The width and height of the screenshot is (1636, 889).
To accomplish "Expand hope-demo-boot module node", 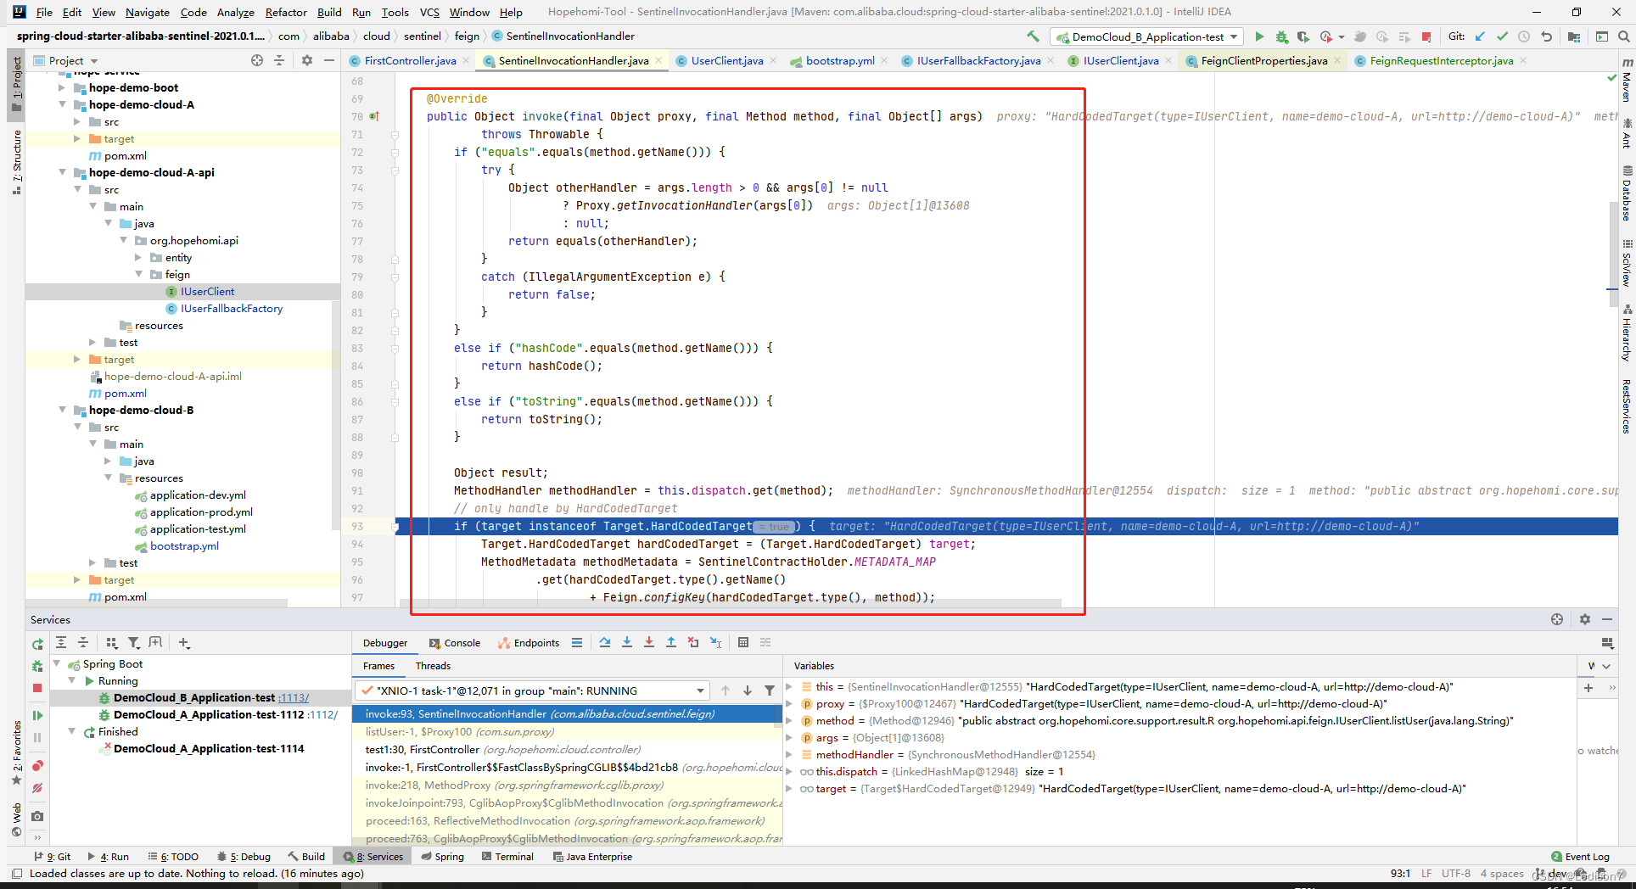I will click(x=63, y=87).
